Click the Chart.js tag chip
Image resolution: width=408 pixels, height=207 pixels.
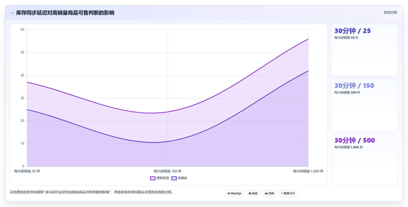tap(234, 193)
